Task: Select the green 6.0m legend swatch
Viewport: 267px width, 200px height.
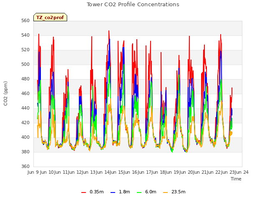Action: 139,192
